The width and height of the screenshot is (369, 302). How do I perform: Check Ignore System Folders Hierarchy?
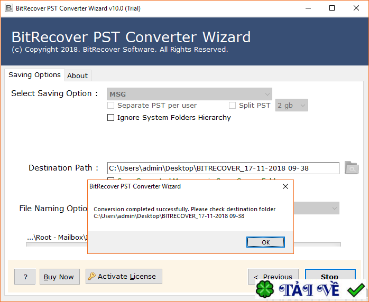click(110, 117)
